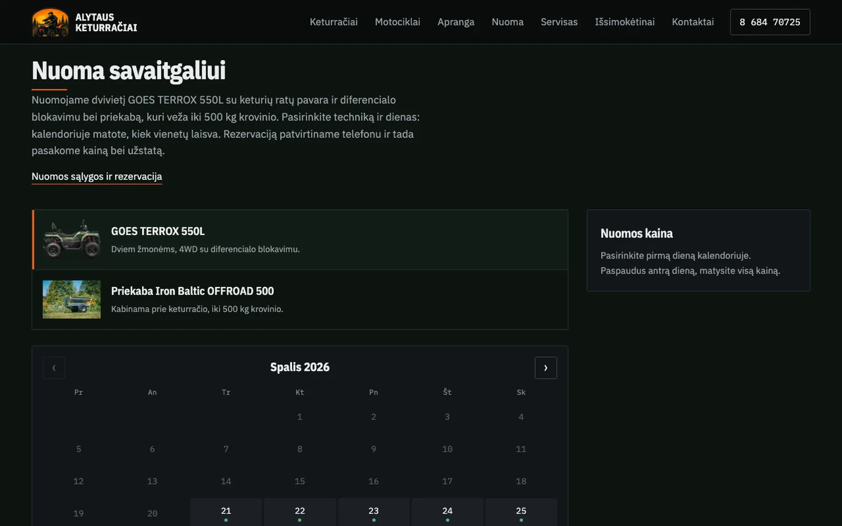Viewport: 842px width, 526px height.
Task: Open Išsimokėtinai navigation link
Action: coord(625,22)
